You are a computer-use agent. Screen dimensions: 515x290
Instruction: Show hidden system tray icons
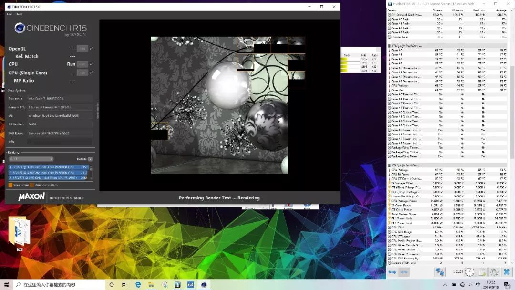coord(445,285)
